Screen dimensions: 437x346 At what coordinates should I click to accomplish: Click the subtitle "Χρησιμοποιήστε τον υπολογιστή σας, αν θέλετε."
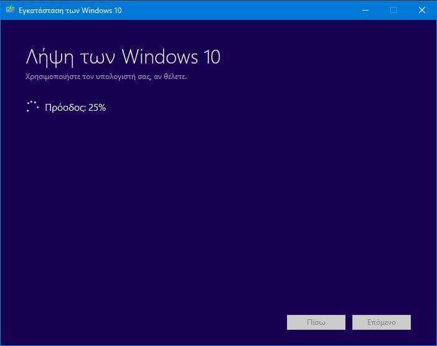(106, 77)
